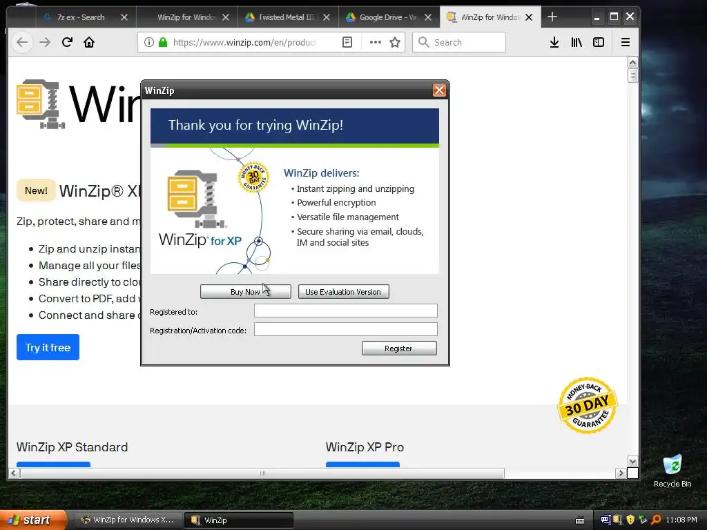707x530 pixels.
Task: Click the orange magnifier tray icon
Action: [x=656, y=520]
